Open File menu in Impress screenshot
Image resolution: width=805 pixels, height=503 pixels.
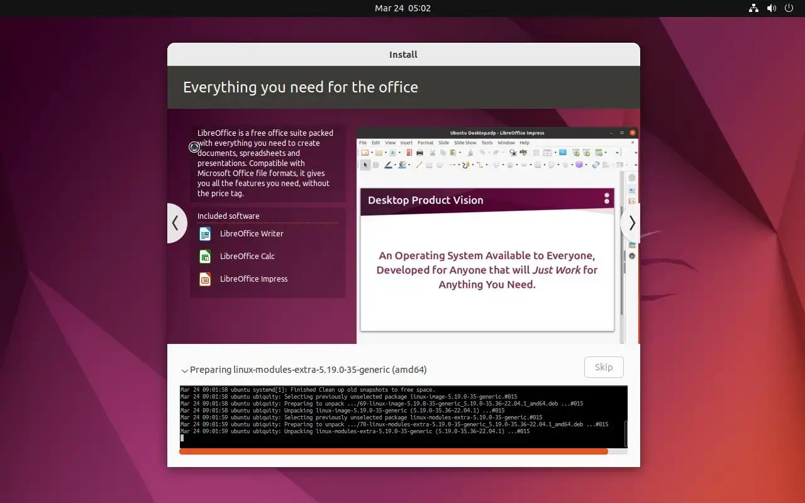point(363,143)
